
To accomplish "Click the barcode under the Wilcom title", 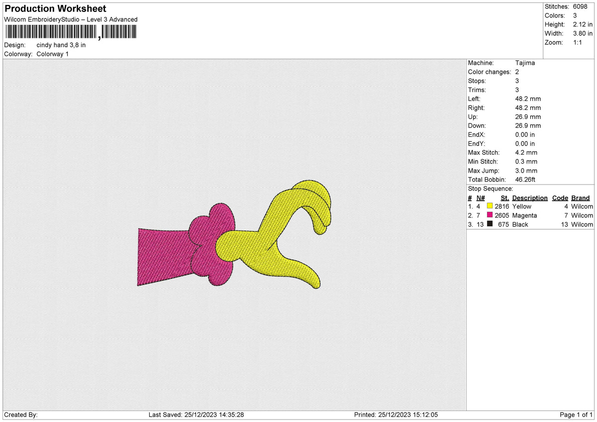I will [70, 32].
